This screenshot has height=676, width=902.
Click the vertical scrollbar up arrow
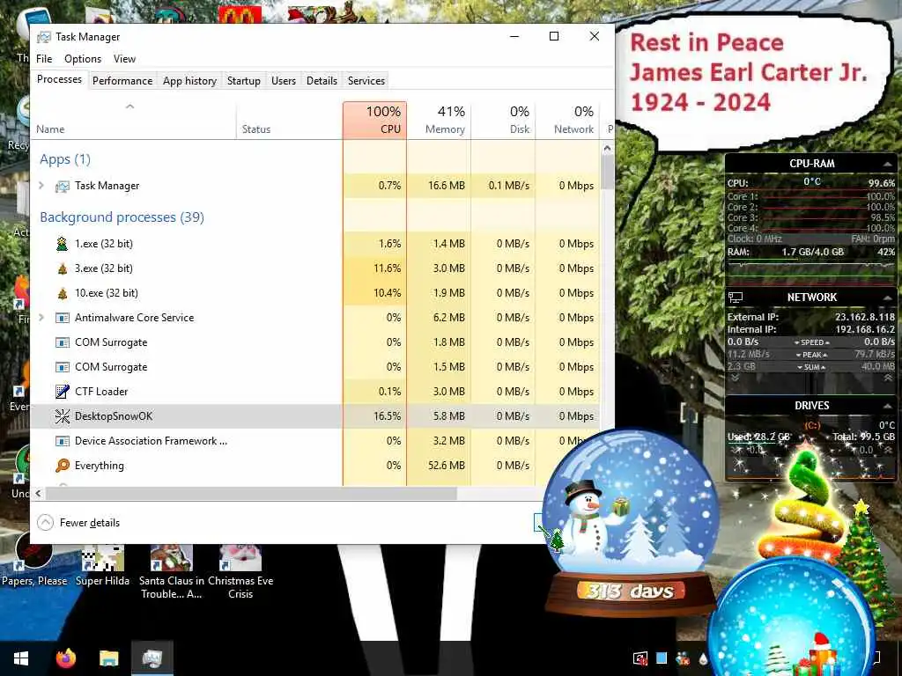pos(607,148)
